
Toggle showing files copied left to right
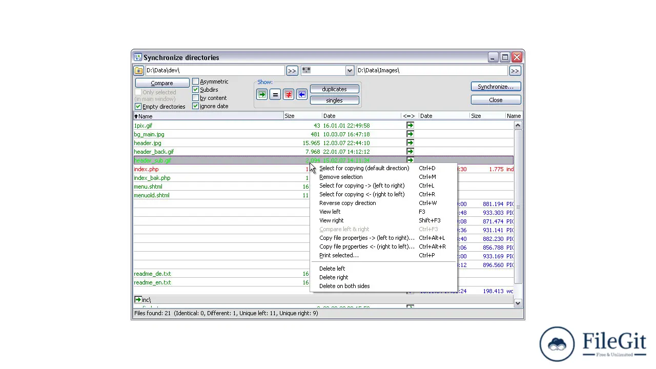coord(262,95)
